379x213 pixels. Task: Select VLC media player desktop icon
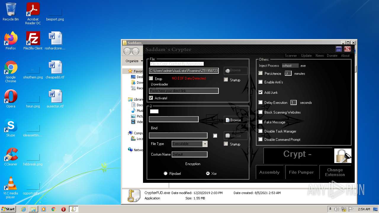click(11, 187)
